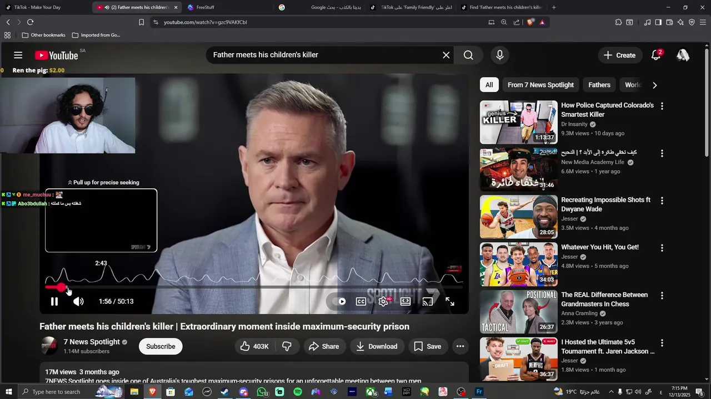Open the Other bookmarks folder
The image size is (711, 399).
point(43,35)
